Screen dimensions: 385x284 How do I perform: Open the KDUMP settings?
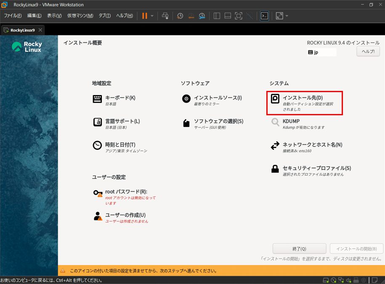[x=297, y=124]
